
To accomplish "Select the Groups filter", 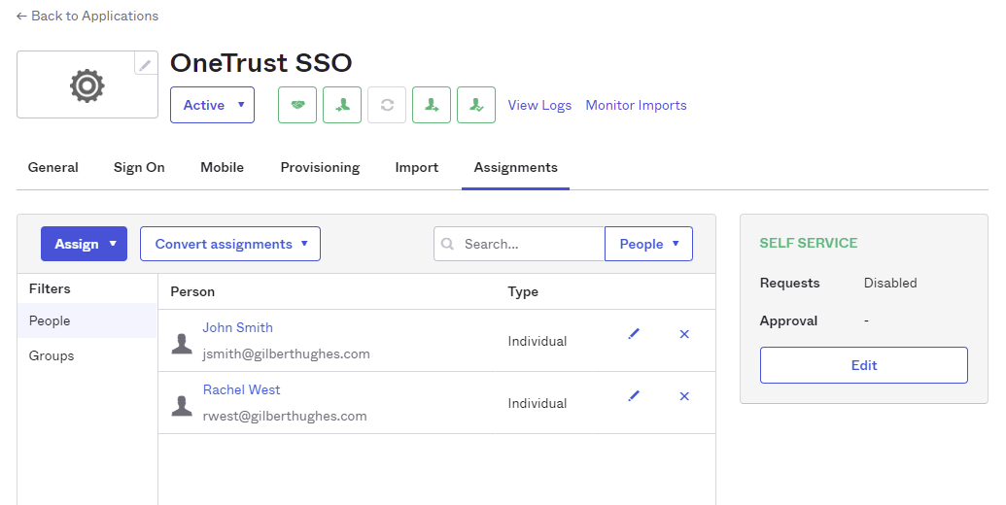I will coord(87,355).
